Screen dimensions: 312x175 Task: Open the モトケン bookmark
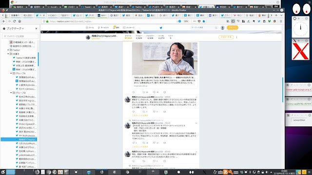26,89
